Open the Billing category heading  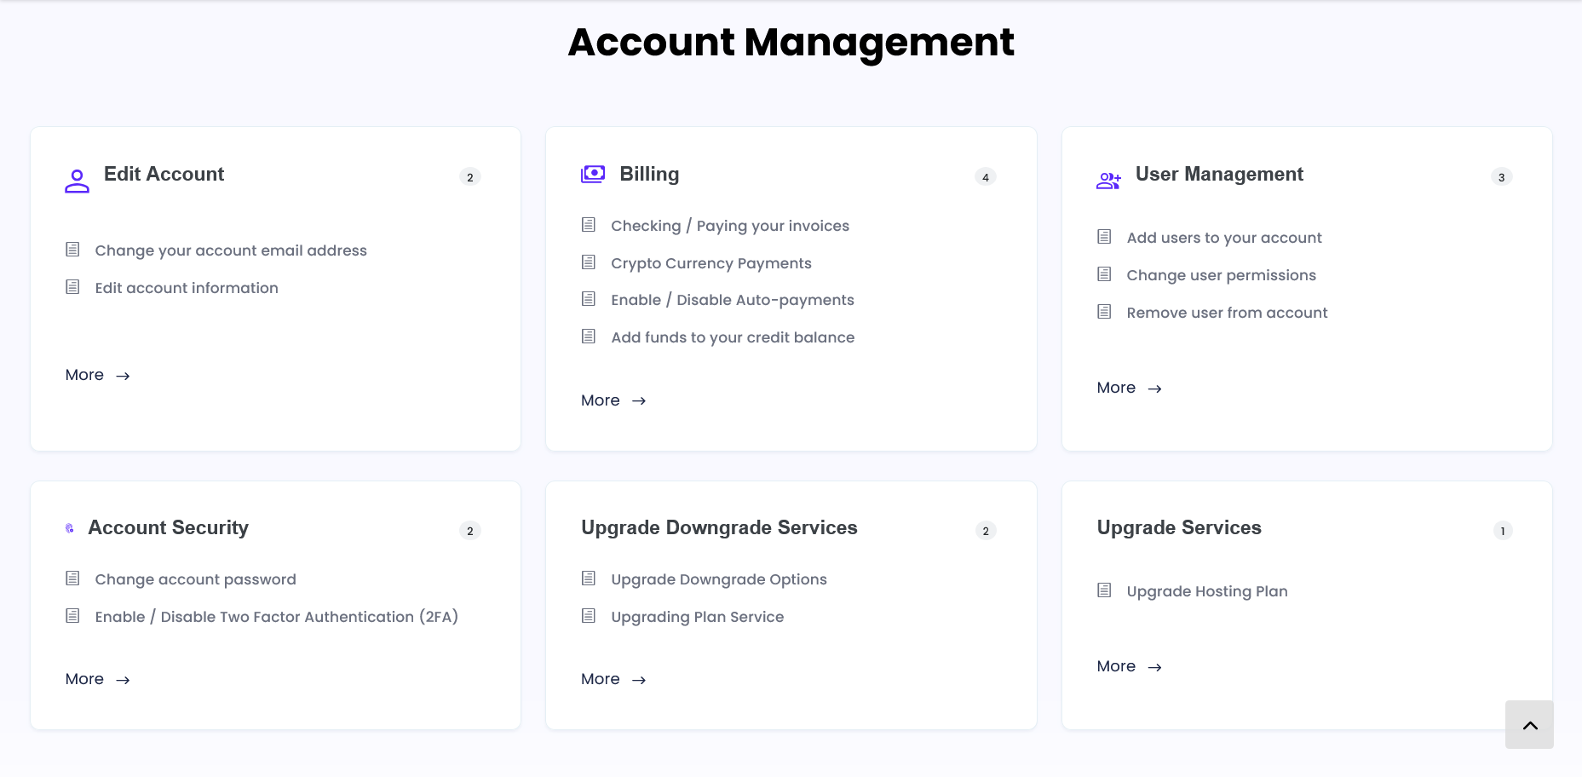tap(649, 174)
